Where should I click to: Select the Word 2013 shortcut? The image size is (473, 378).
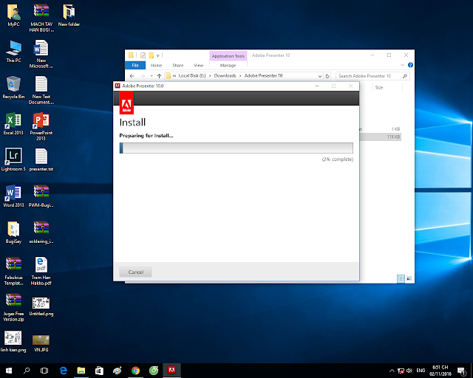pos(13,196)
